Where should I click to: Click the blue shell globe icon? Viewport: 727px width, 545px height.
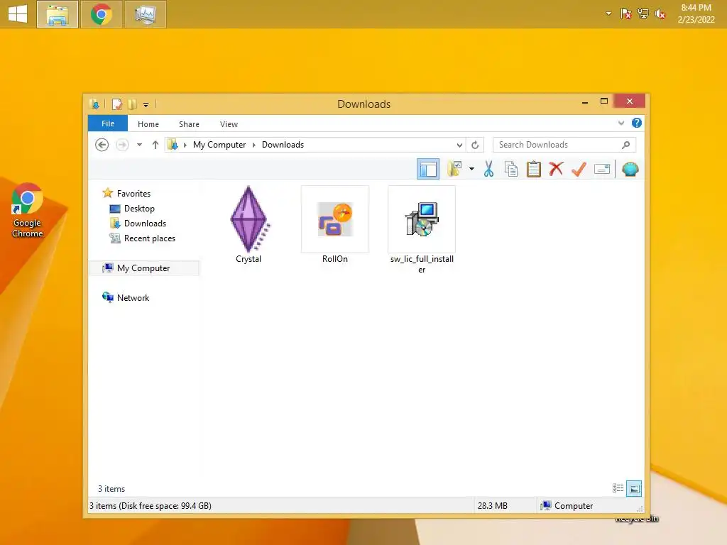click(630, 169)
